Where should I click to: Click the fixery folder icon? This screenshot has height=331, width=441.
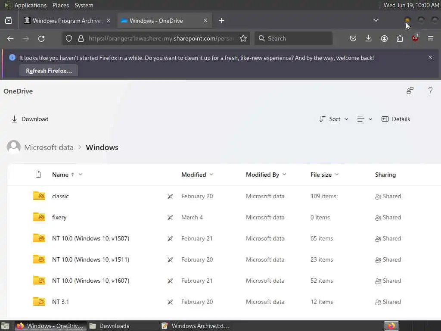[39, 217]
